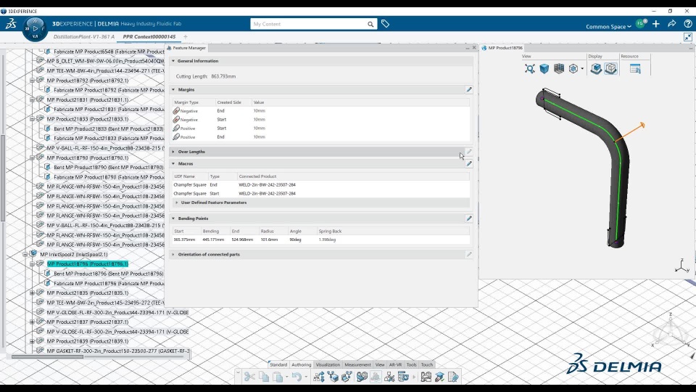Click the tree reorder icon with blue arrows
The image size is (696, 392).
point(319,377)
